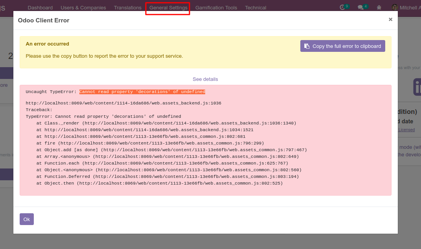
Task: Copy the full error to clipboard
Action: pyautogui.click(x=342, y=46)
